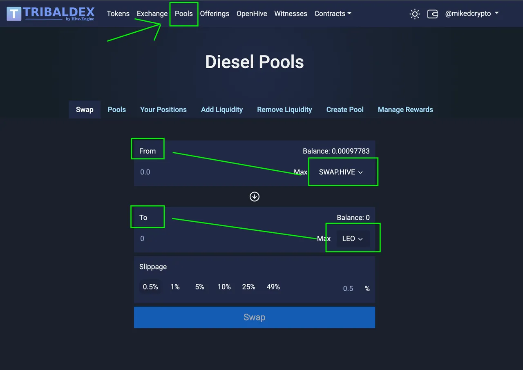Screen dimensions: 523x370
Task: Open the Add Liquidity tab
Action: [222, 109]
